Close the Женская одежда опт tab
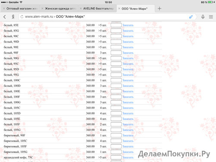 42,9
